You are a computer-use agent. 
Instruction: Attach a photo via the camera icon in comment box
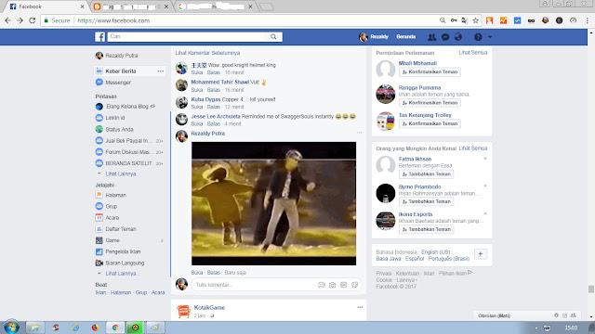pos(333,285)
